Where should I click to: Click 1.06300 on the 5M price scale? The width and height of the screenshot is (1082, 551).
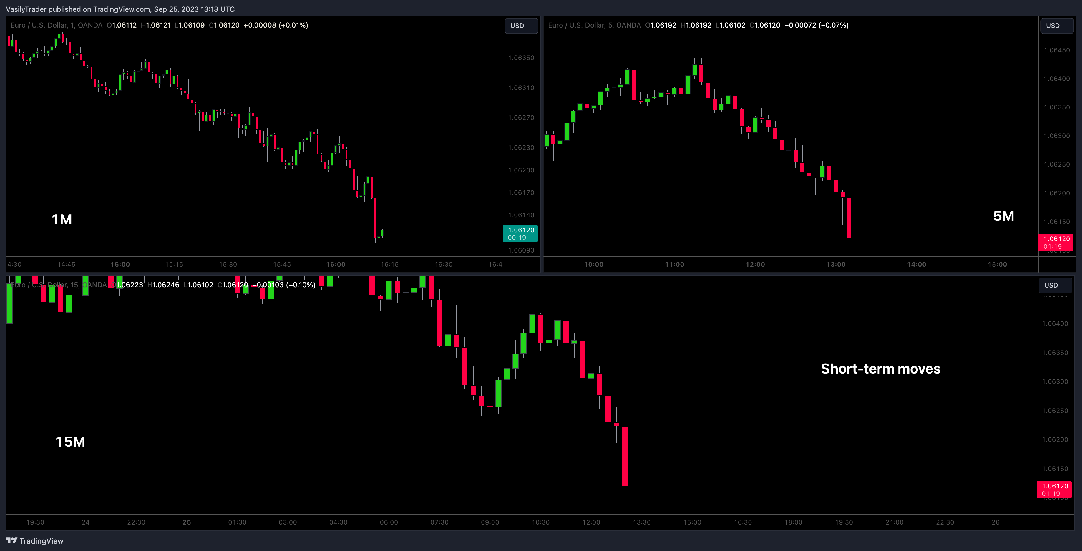coord(1056,136)
